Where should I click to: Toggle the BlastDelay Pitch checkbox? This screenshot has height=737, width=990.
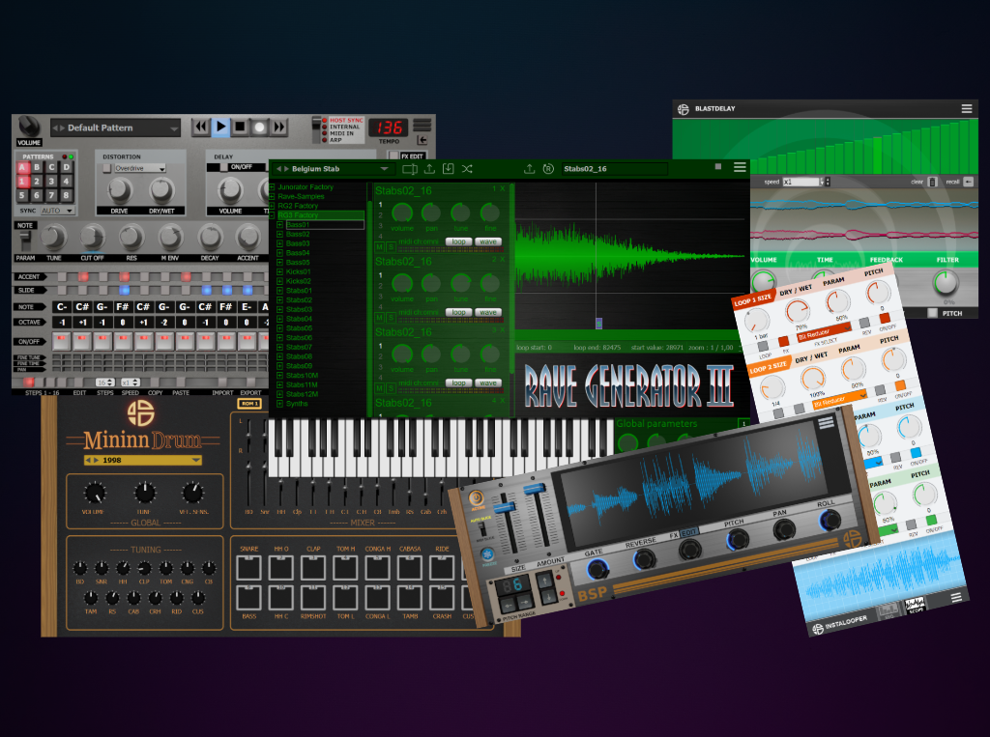(x=932, y=313)
